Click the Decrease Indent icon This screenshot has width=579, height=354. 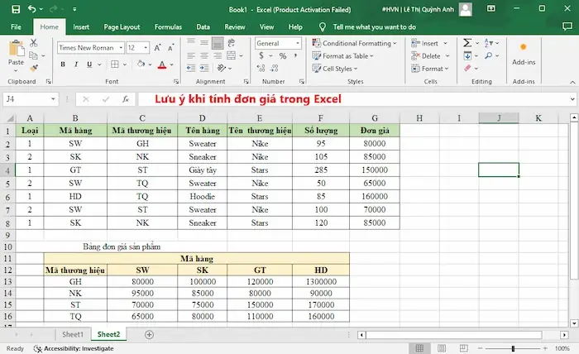pyautogui.click(x=191, y=69)
